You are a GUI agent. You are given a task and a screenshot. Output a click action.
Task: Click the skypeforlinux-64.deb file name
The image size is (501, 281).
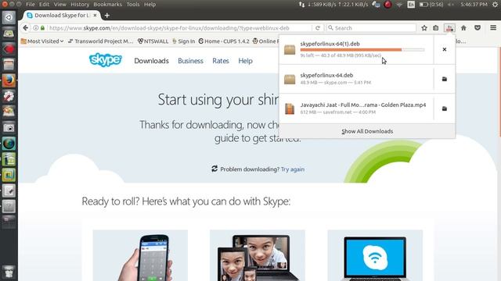326,75
